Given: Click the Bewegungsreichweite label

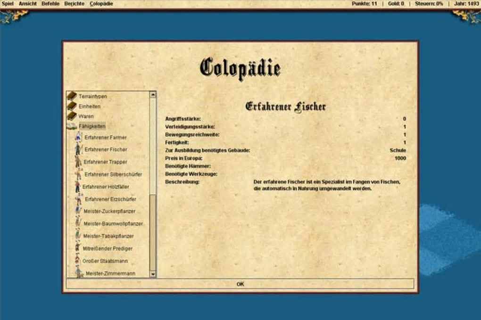Looking at the screenshot, I should (192, 135).
